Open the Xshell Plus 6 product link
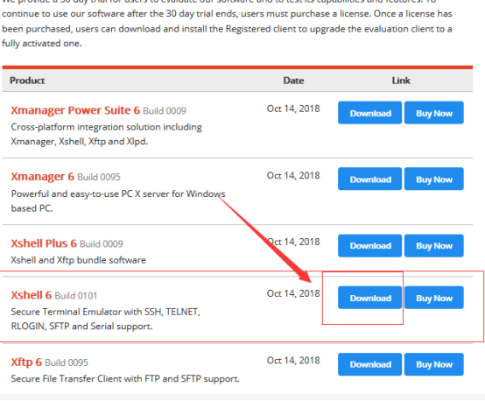 pos(44,243)
